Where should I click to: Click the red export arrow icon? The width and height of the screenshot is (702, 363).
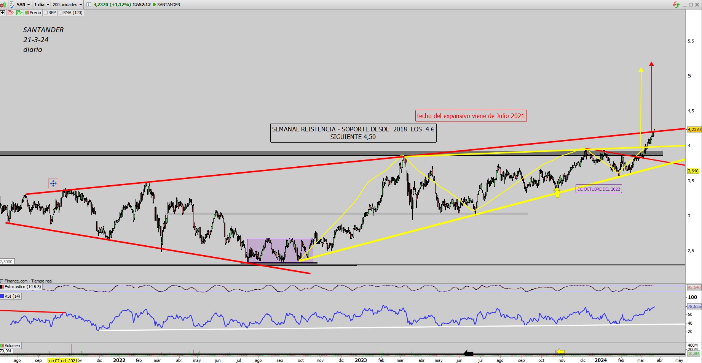point(11,13)
